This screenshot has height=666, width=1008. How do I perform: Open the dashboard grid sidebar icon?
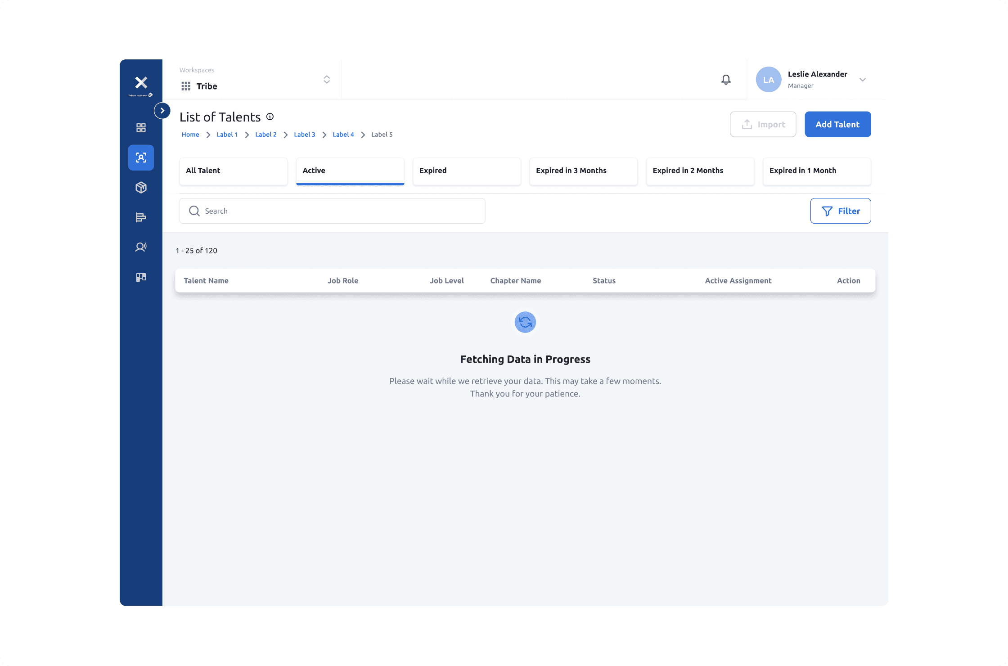(x=141, y=128)
